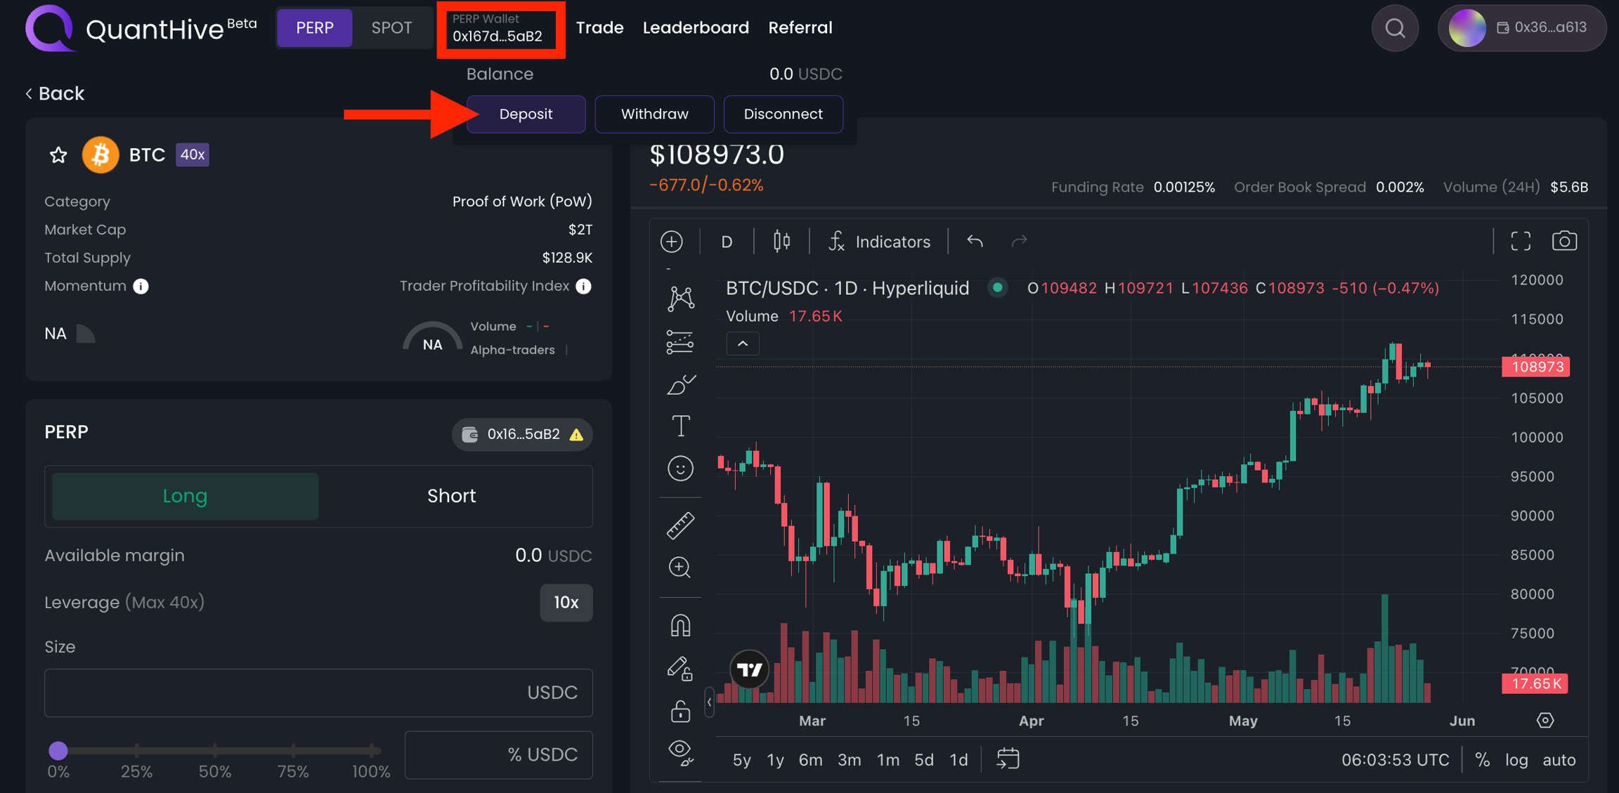Click the Withdraw button
The image size is (1619, 793).
pos(654,114)
